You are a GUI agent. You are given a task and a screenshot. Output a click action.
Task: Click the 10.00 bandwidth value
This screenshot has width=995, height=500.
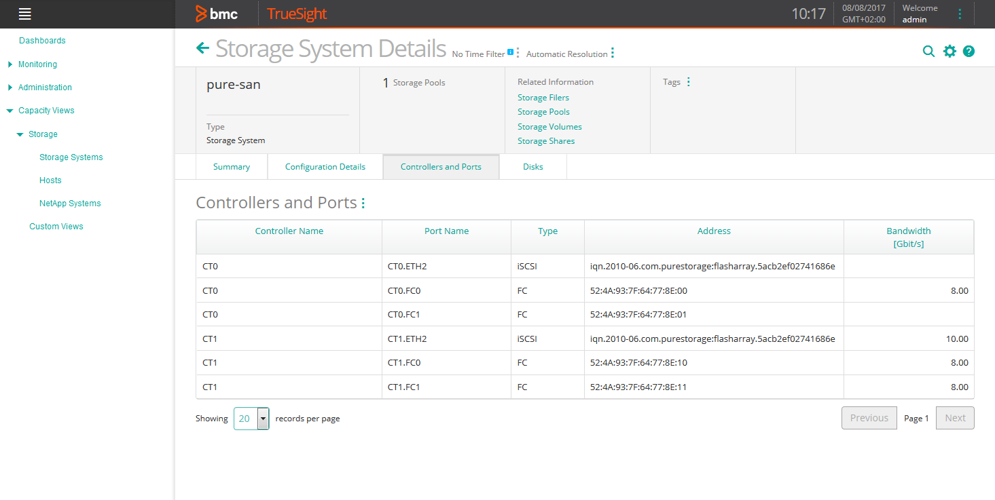[x=957, y=339]
